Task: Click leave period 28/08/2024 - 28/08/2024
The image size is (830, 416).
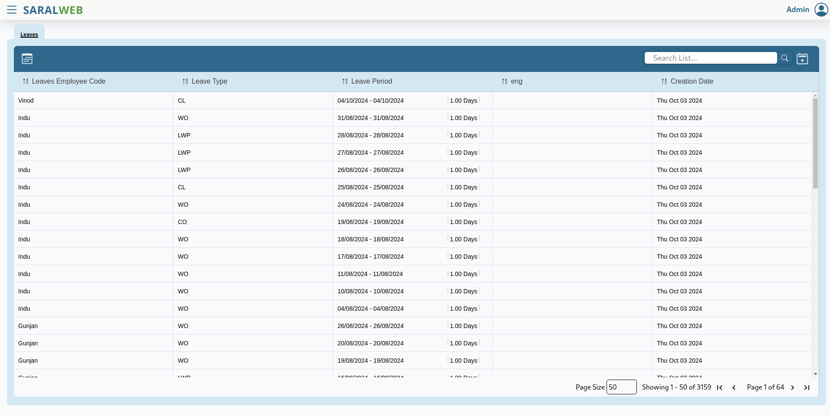Action: coord(371,135)
